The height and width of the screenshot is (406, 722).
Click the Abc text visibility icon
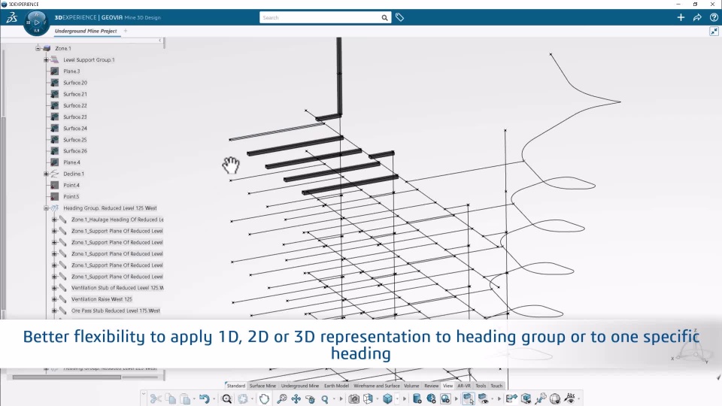coord(570,398)
